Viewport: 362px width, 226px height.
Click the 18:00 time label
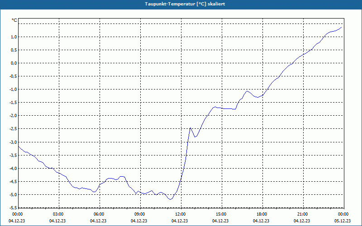[x=262, y=214]
